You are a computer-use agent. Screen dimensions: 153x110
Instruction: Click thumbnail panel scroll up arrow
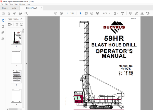tap(23, 29)
